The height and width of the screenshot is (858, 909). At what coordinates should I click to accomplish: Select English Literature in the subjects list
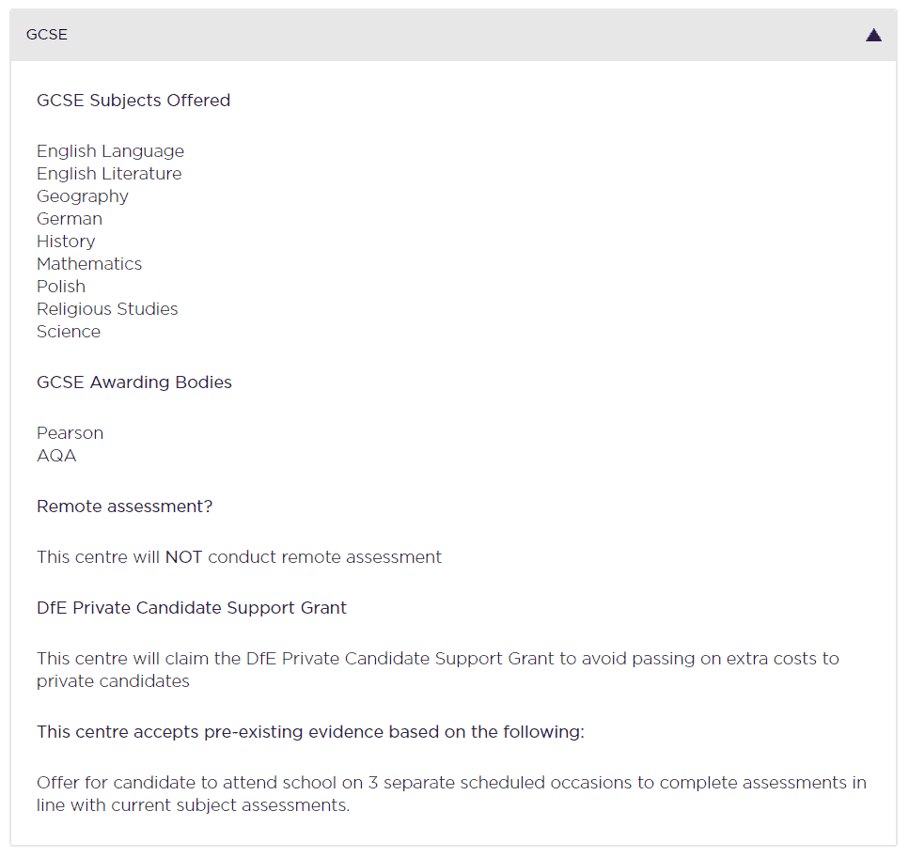coord(109,174)
